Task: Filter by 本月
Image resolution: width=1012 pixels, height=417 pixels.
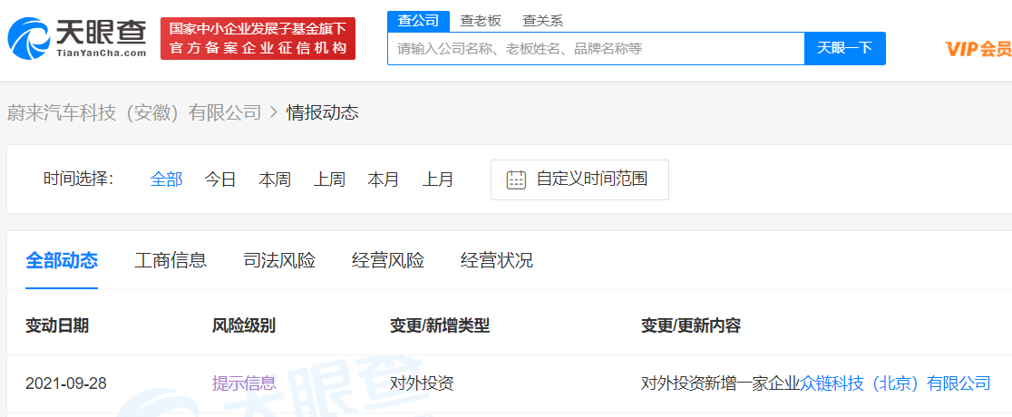Action: click(384, 179)
